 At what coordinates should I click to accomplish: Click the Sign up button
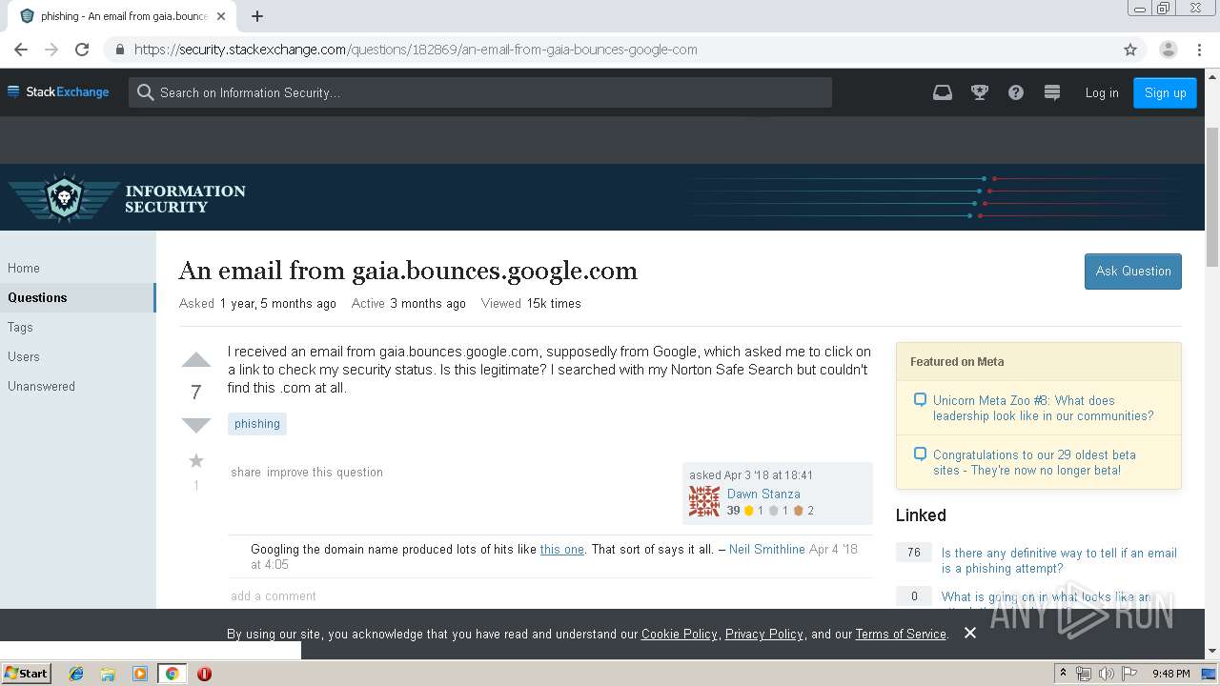pos(1165,92)
